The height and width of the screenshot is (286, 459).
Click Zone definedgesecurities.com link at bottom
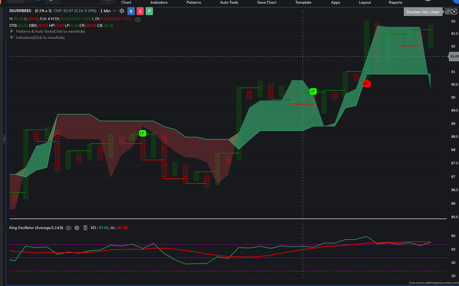(x=434, y=283)
